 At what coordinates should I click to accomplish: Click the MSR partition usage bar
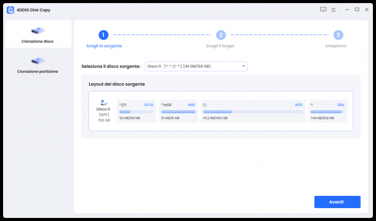[x=178, y=112]
